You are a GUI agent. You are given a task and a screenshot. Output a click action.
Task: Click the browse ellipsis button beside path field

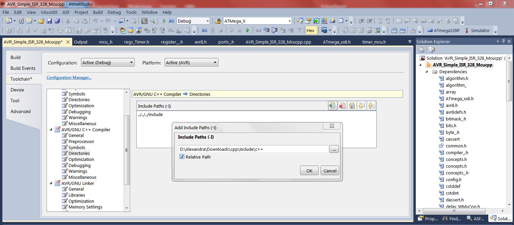pyautogui.click(x=334, y=149)
